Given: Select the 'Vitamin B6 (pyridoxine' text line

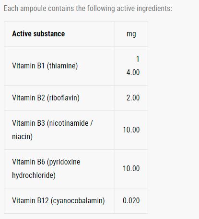Looking at the screenshot, I should [x=46, y=162].
